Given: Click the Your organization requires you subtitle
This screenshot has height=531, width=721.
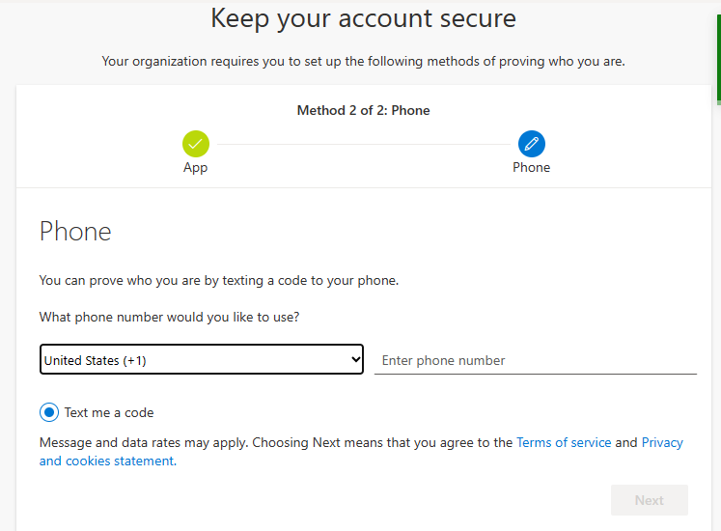Looking at the screenshot, I should (x=363, y=61).
